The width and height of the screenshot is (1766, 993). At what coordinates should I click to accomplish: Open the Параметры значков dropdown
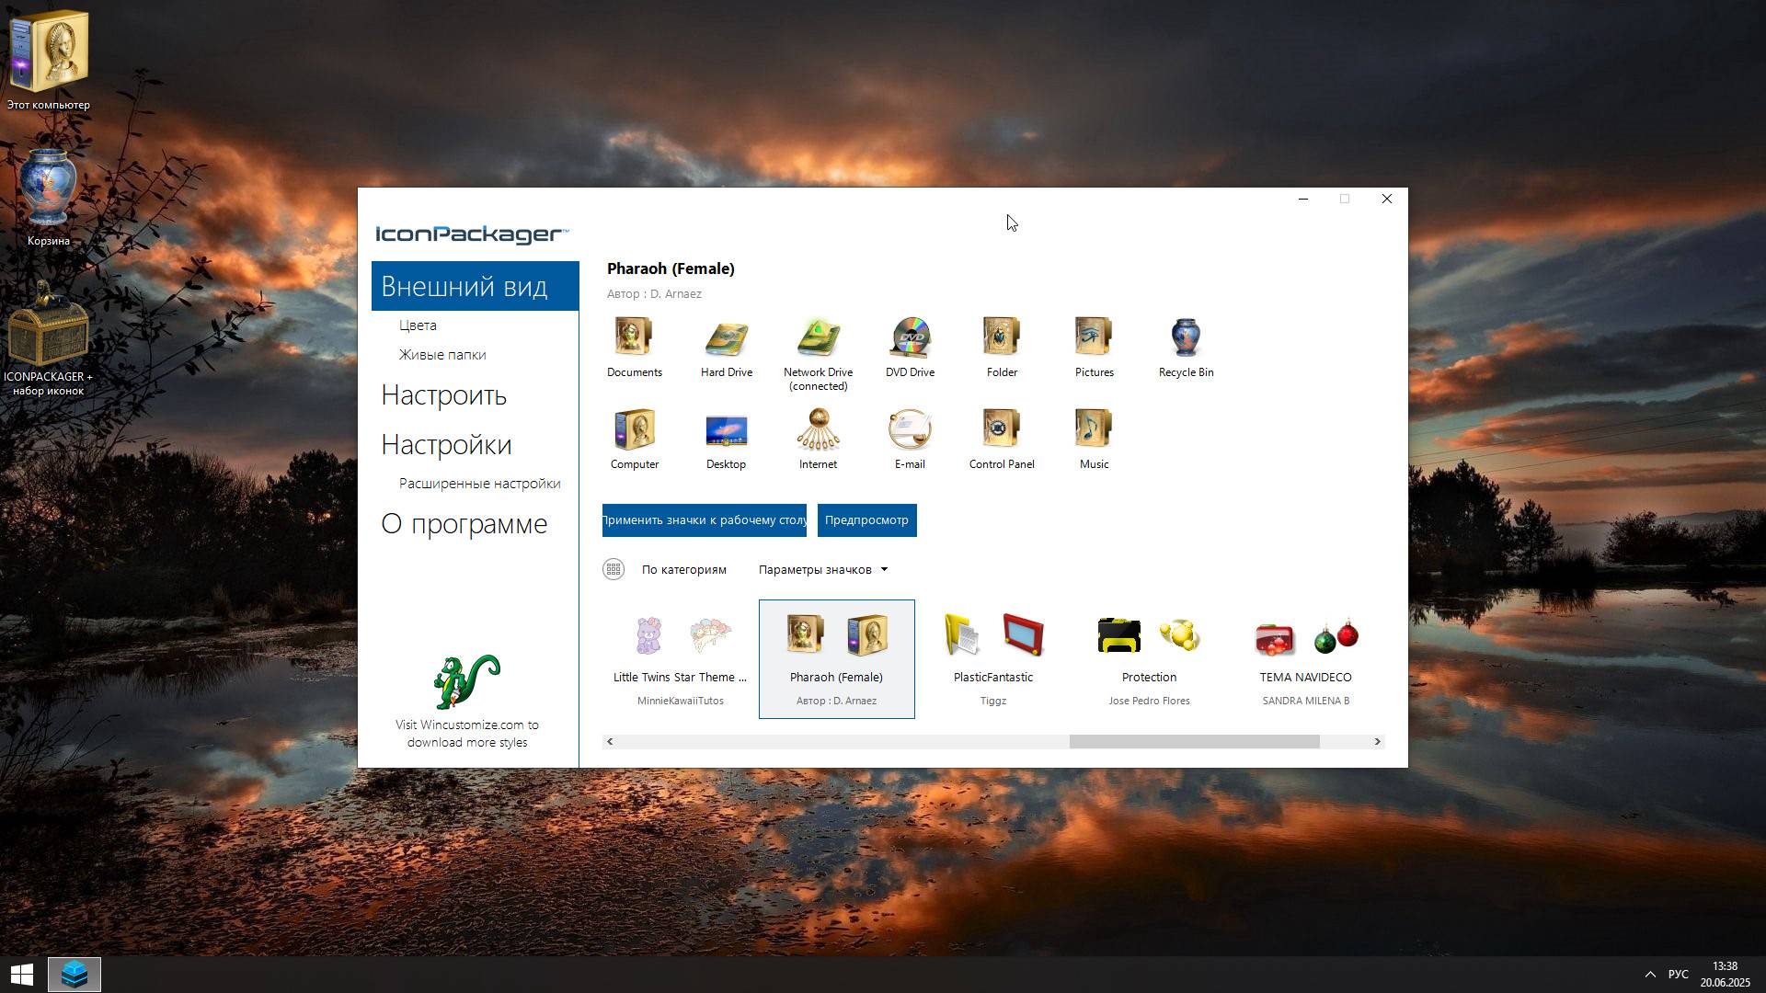point(821,569)
